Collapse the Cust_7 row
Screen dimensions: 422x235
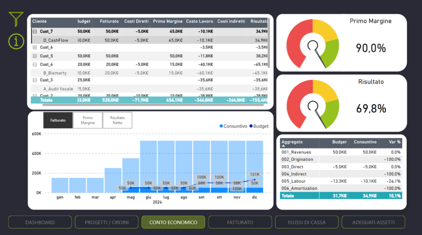[x=35, y=31]
